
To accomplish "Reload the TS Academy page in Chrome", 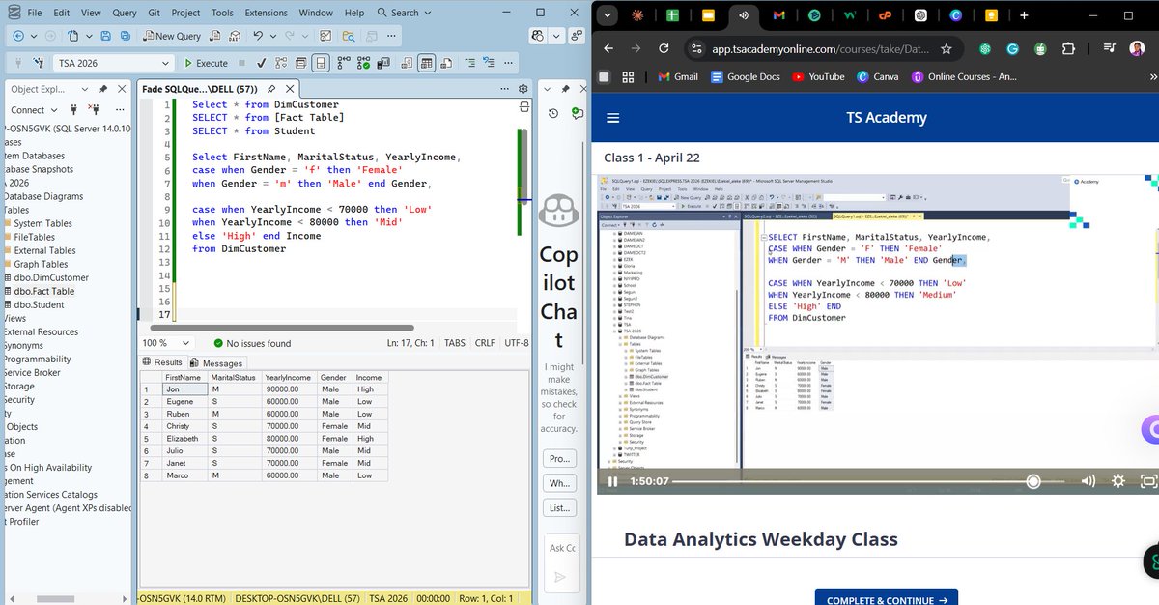I will coord(664,48).
